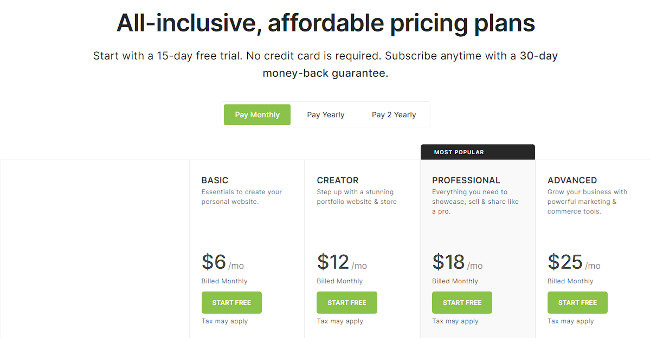Begin free trial of the Advanced plan
The image size is (650, 338).
click(577, 303)
